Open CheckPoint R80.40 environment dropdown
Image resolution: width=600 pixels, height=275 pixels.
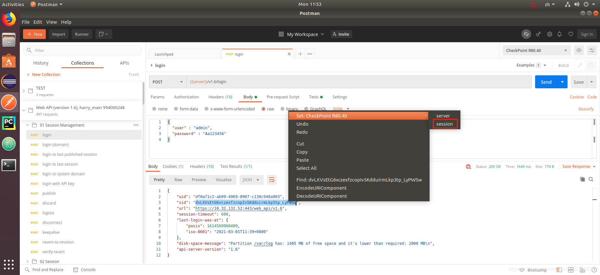(536, 50)
